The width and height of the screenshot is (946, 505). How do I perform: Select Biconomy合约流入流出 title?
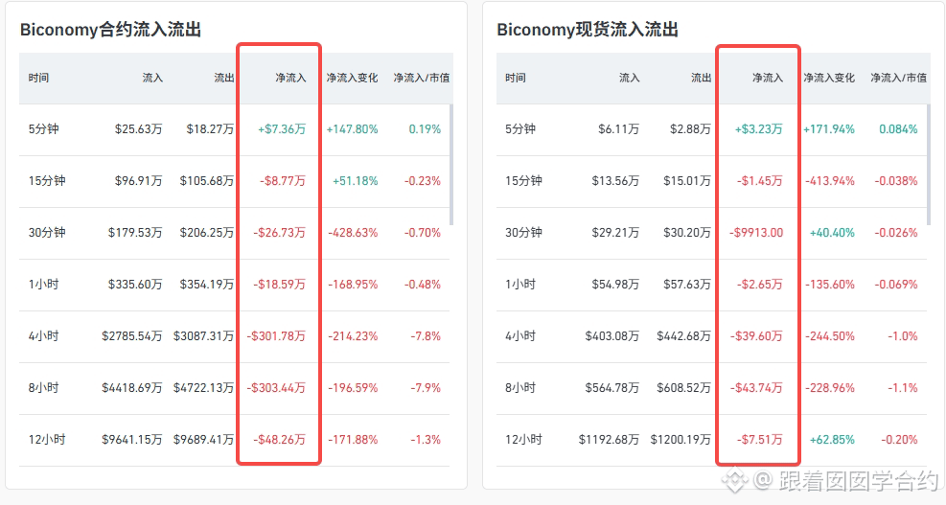[110, 30]
